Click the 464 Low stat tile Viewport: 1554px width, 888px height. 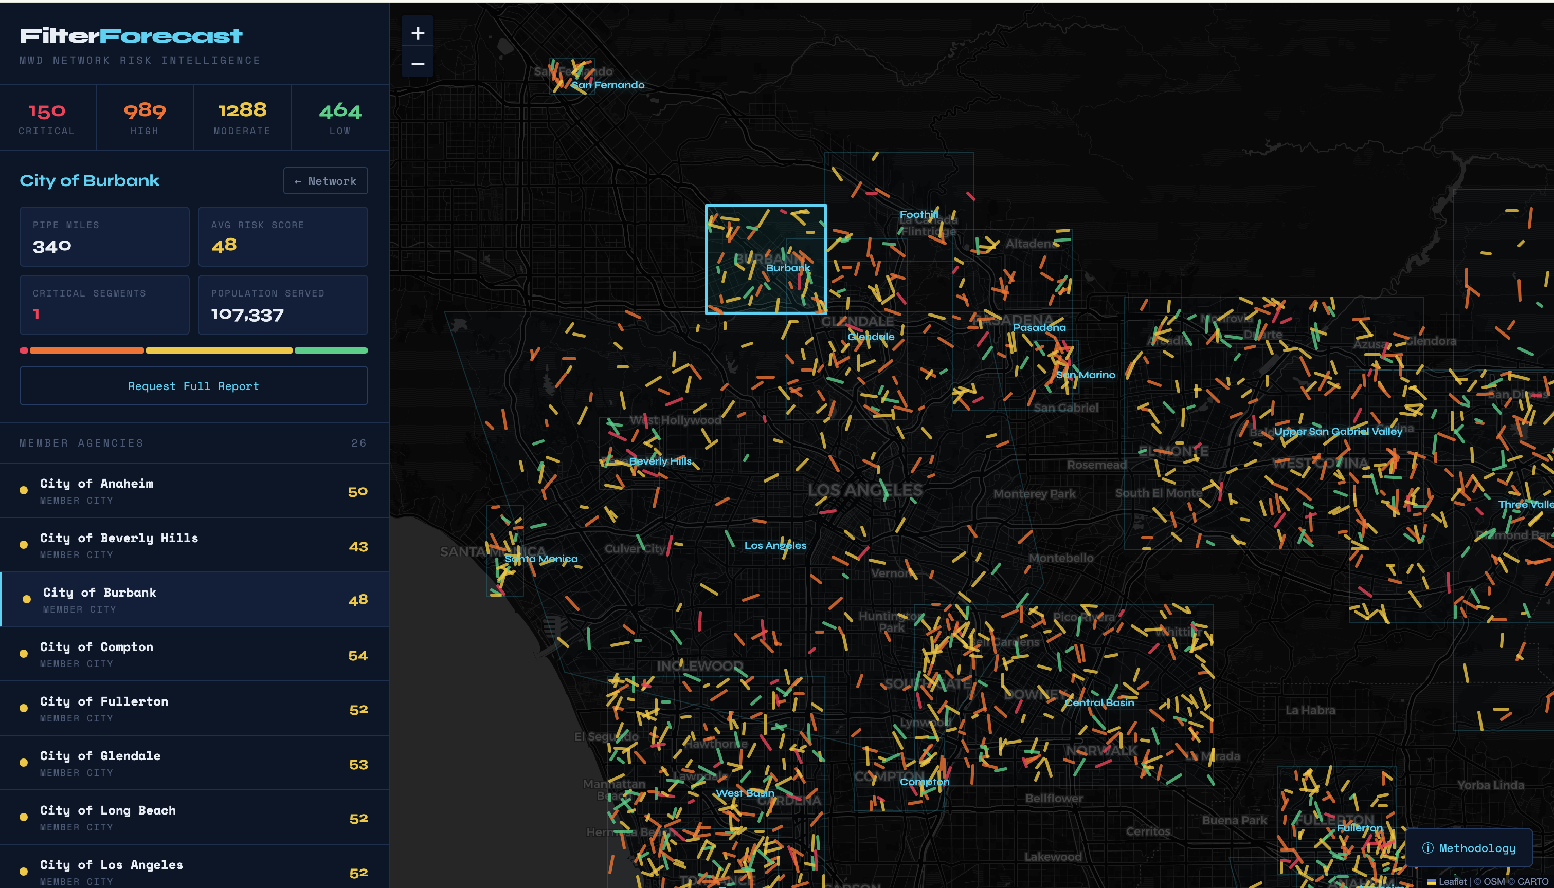pyautogui.click(x=340, y=118)
